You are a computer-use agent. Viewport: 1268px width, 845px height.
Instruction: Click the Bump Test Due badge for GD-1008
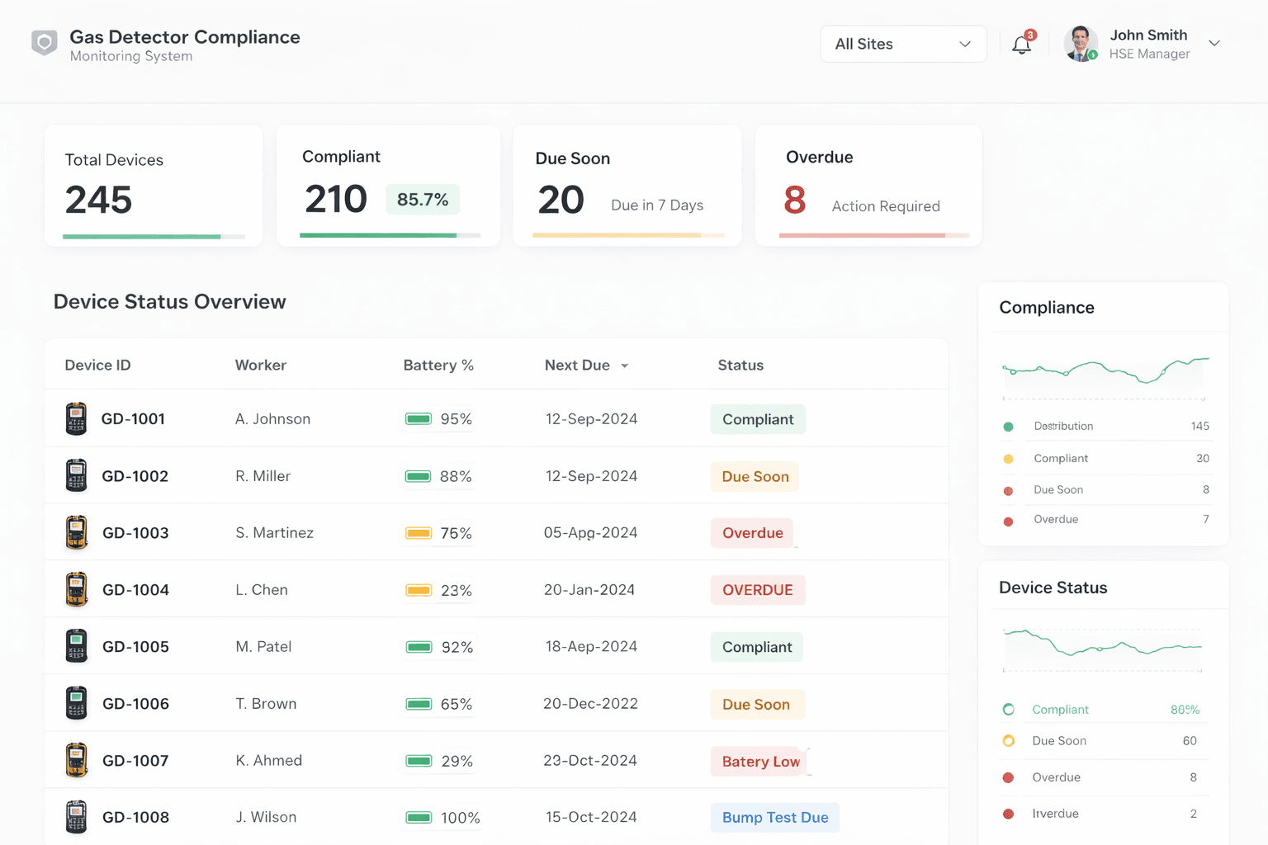tap(774, 817)
